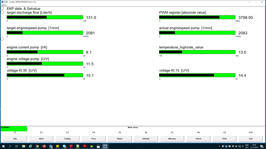Click the F1 Info button
This screenshot has height=149, width=266.
coord(15,139)
